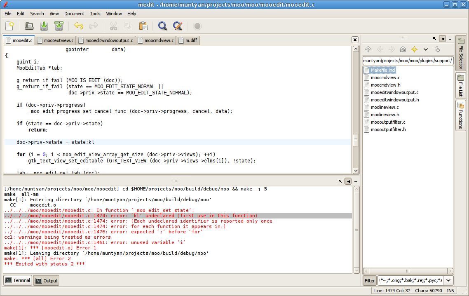Screen dimensions: 469x296
Task: Undo the last edit with yellow arrow
Action: click(78, 26)
